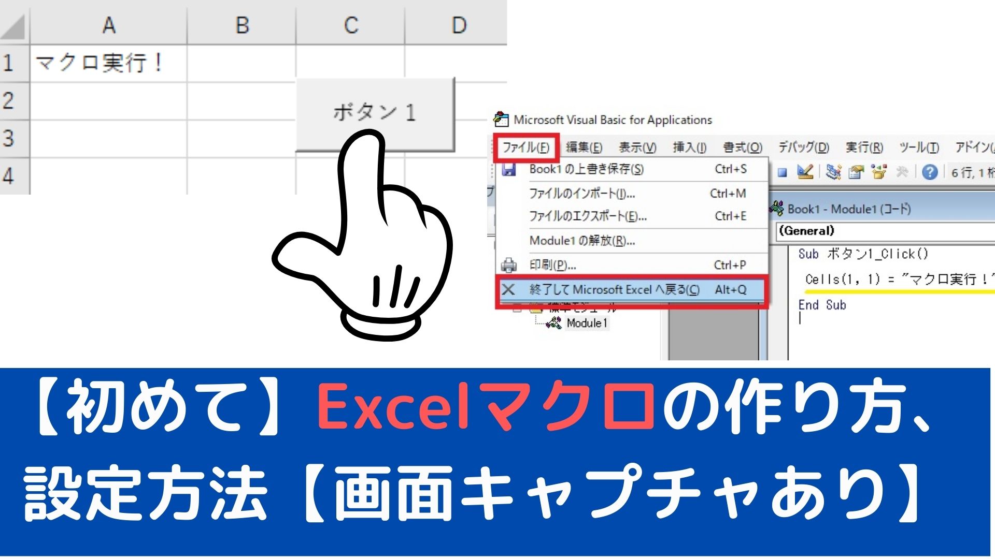Click the End Sub code line
Viewport: 995px width, 559px height.
[x=822, y=305]
